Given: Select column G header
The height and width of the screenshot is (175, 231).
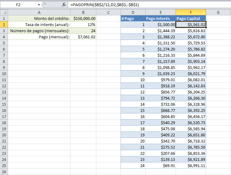Looking at the screenshot, I should coord(218,12).
